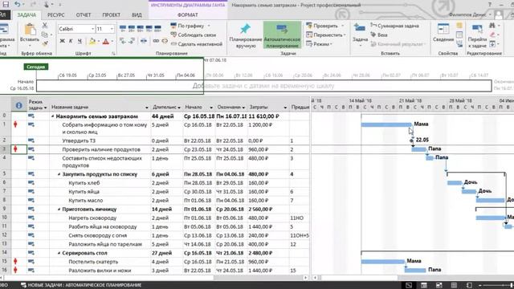Click the Paste (Вставить) clipboard icon
Screen dimensions: 514x289
coord(30,30)
